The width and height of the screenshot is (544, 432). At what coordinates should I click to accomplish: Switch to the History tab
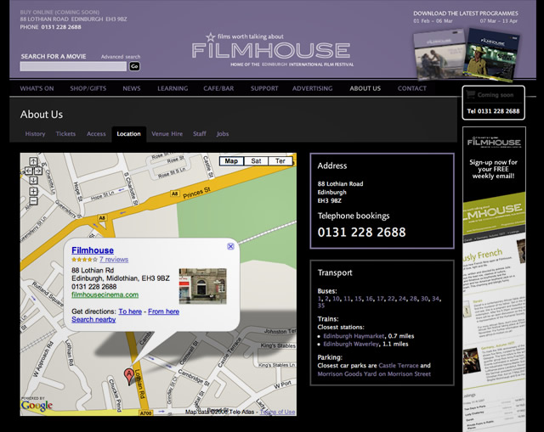(35, 134)
